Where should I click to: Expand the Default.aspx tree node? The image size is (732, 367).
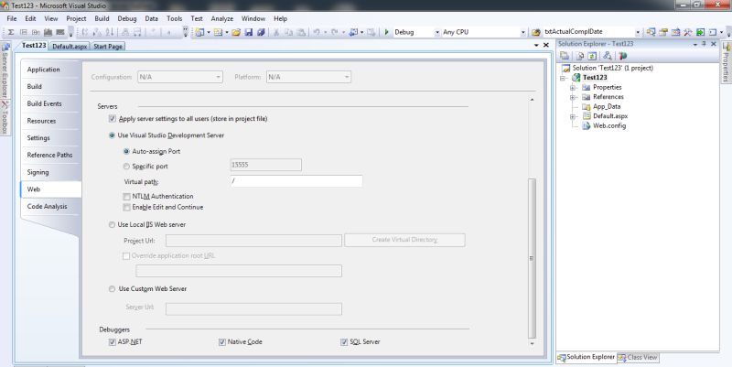point(573,117)
